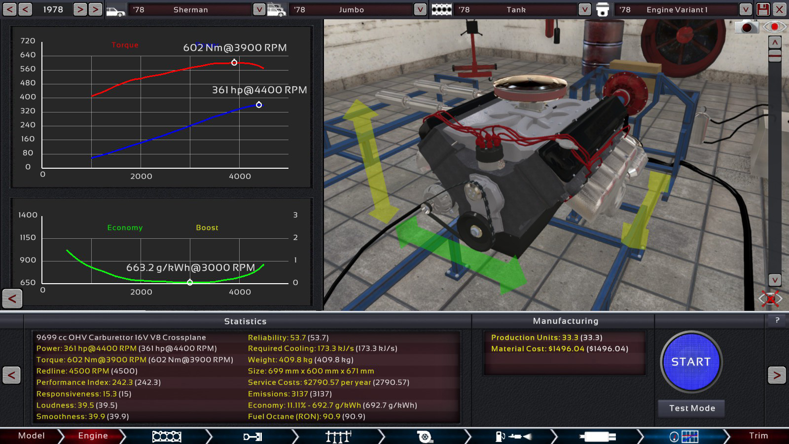Viewport: 789px width, 444px height.
Task: Open the exhaust muffler icon tab
Action: click(x=598, y=436)
